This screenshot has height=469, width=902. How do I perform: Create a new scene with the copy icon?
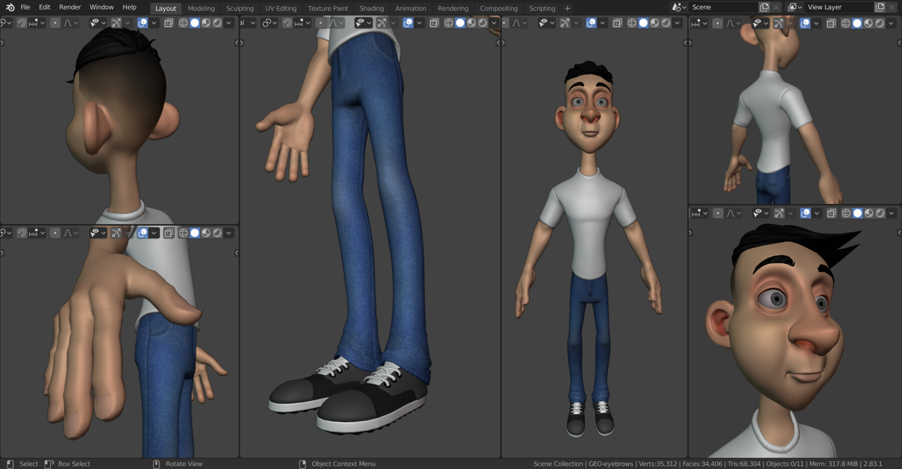tap(764, 8)
